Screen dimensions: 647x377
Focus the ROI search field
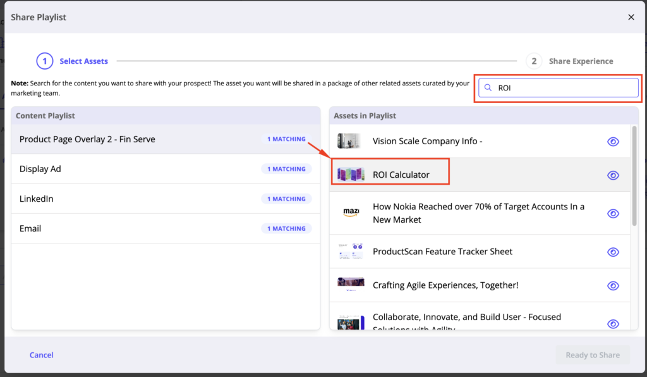[562, 88]
